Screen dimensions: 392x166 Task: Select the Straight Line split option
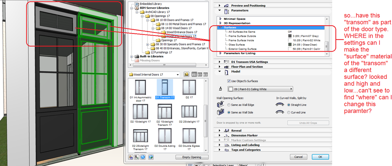click(x=289, y=105)
